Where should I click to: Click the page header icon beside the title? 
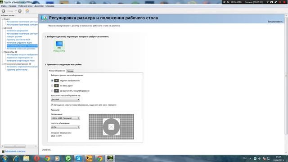[44, 18]
